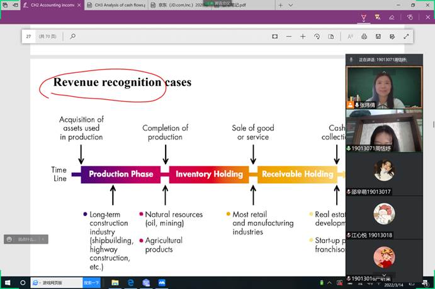Select the pen annotation tool
The height and width of the screenshot is (289, 435).
click(363, 17)
